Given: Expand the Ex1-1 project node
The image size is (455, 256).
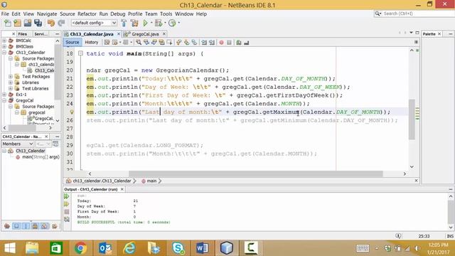Looking at the screenshot, I should [x=4, y=95].
